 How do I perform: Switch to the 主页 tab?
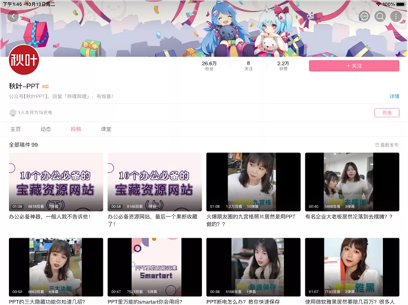15,129
